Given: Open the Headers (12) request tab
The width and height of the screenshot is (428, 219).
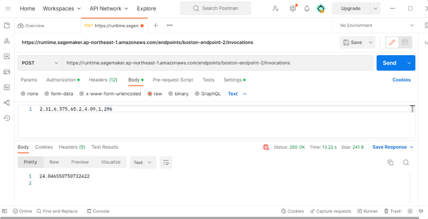Looking at the screenshot, I should [103, 80].
